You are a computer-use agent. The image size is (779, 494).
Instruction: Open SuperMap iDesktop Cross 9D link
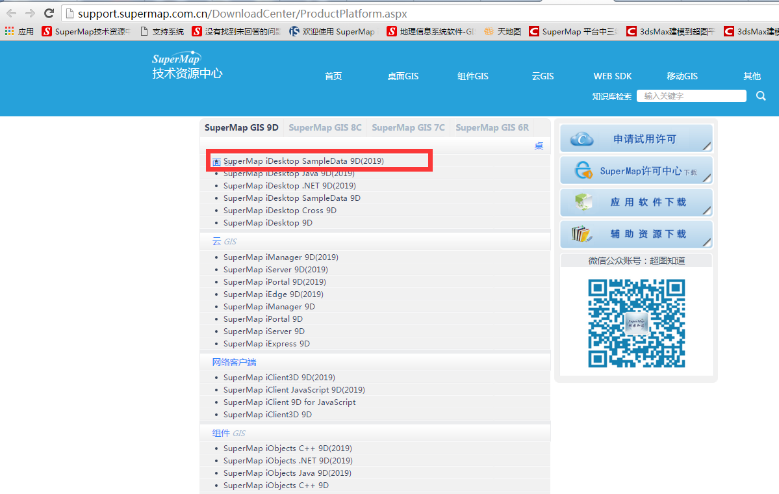coord(280,210)
